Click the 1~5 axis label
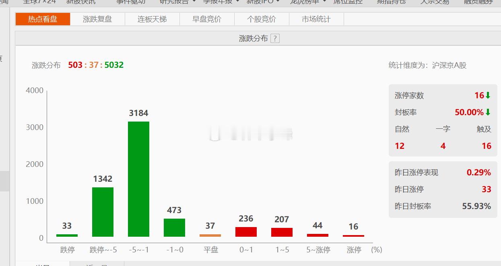Viewport: 501px width, 266px height. [282, 250]
